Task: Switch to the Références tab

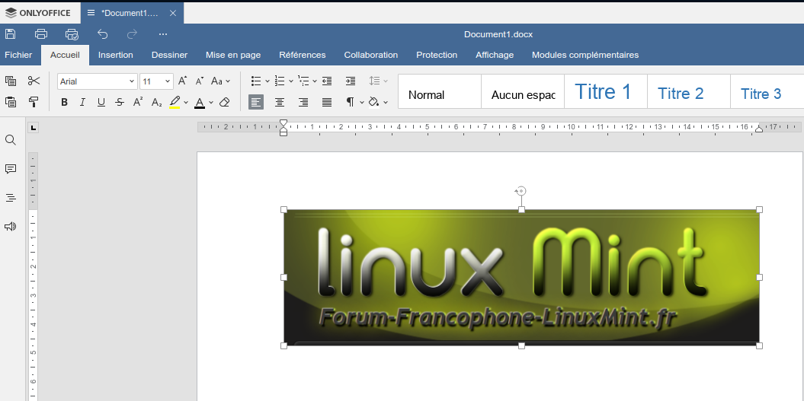Action: click(x=302, y=55)
